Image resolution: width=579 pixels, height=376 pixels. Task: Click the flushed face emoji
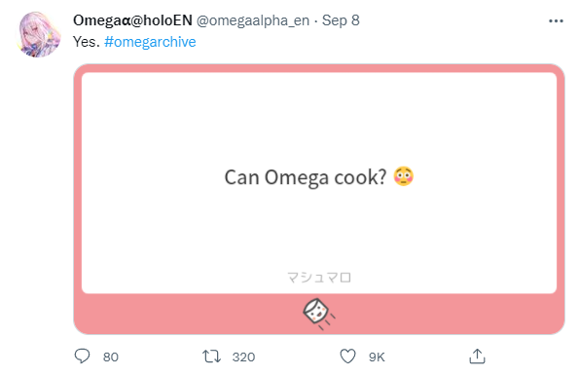404,176
